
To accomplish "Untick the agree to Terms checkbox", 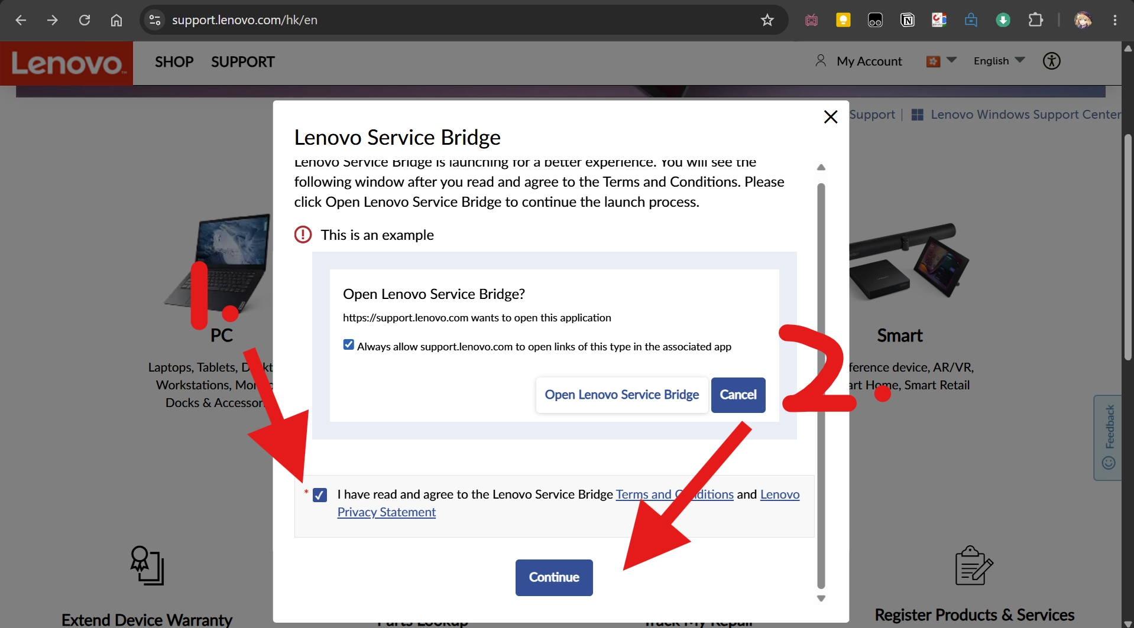I will pyautogui.click(x=320, y=495).
